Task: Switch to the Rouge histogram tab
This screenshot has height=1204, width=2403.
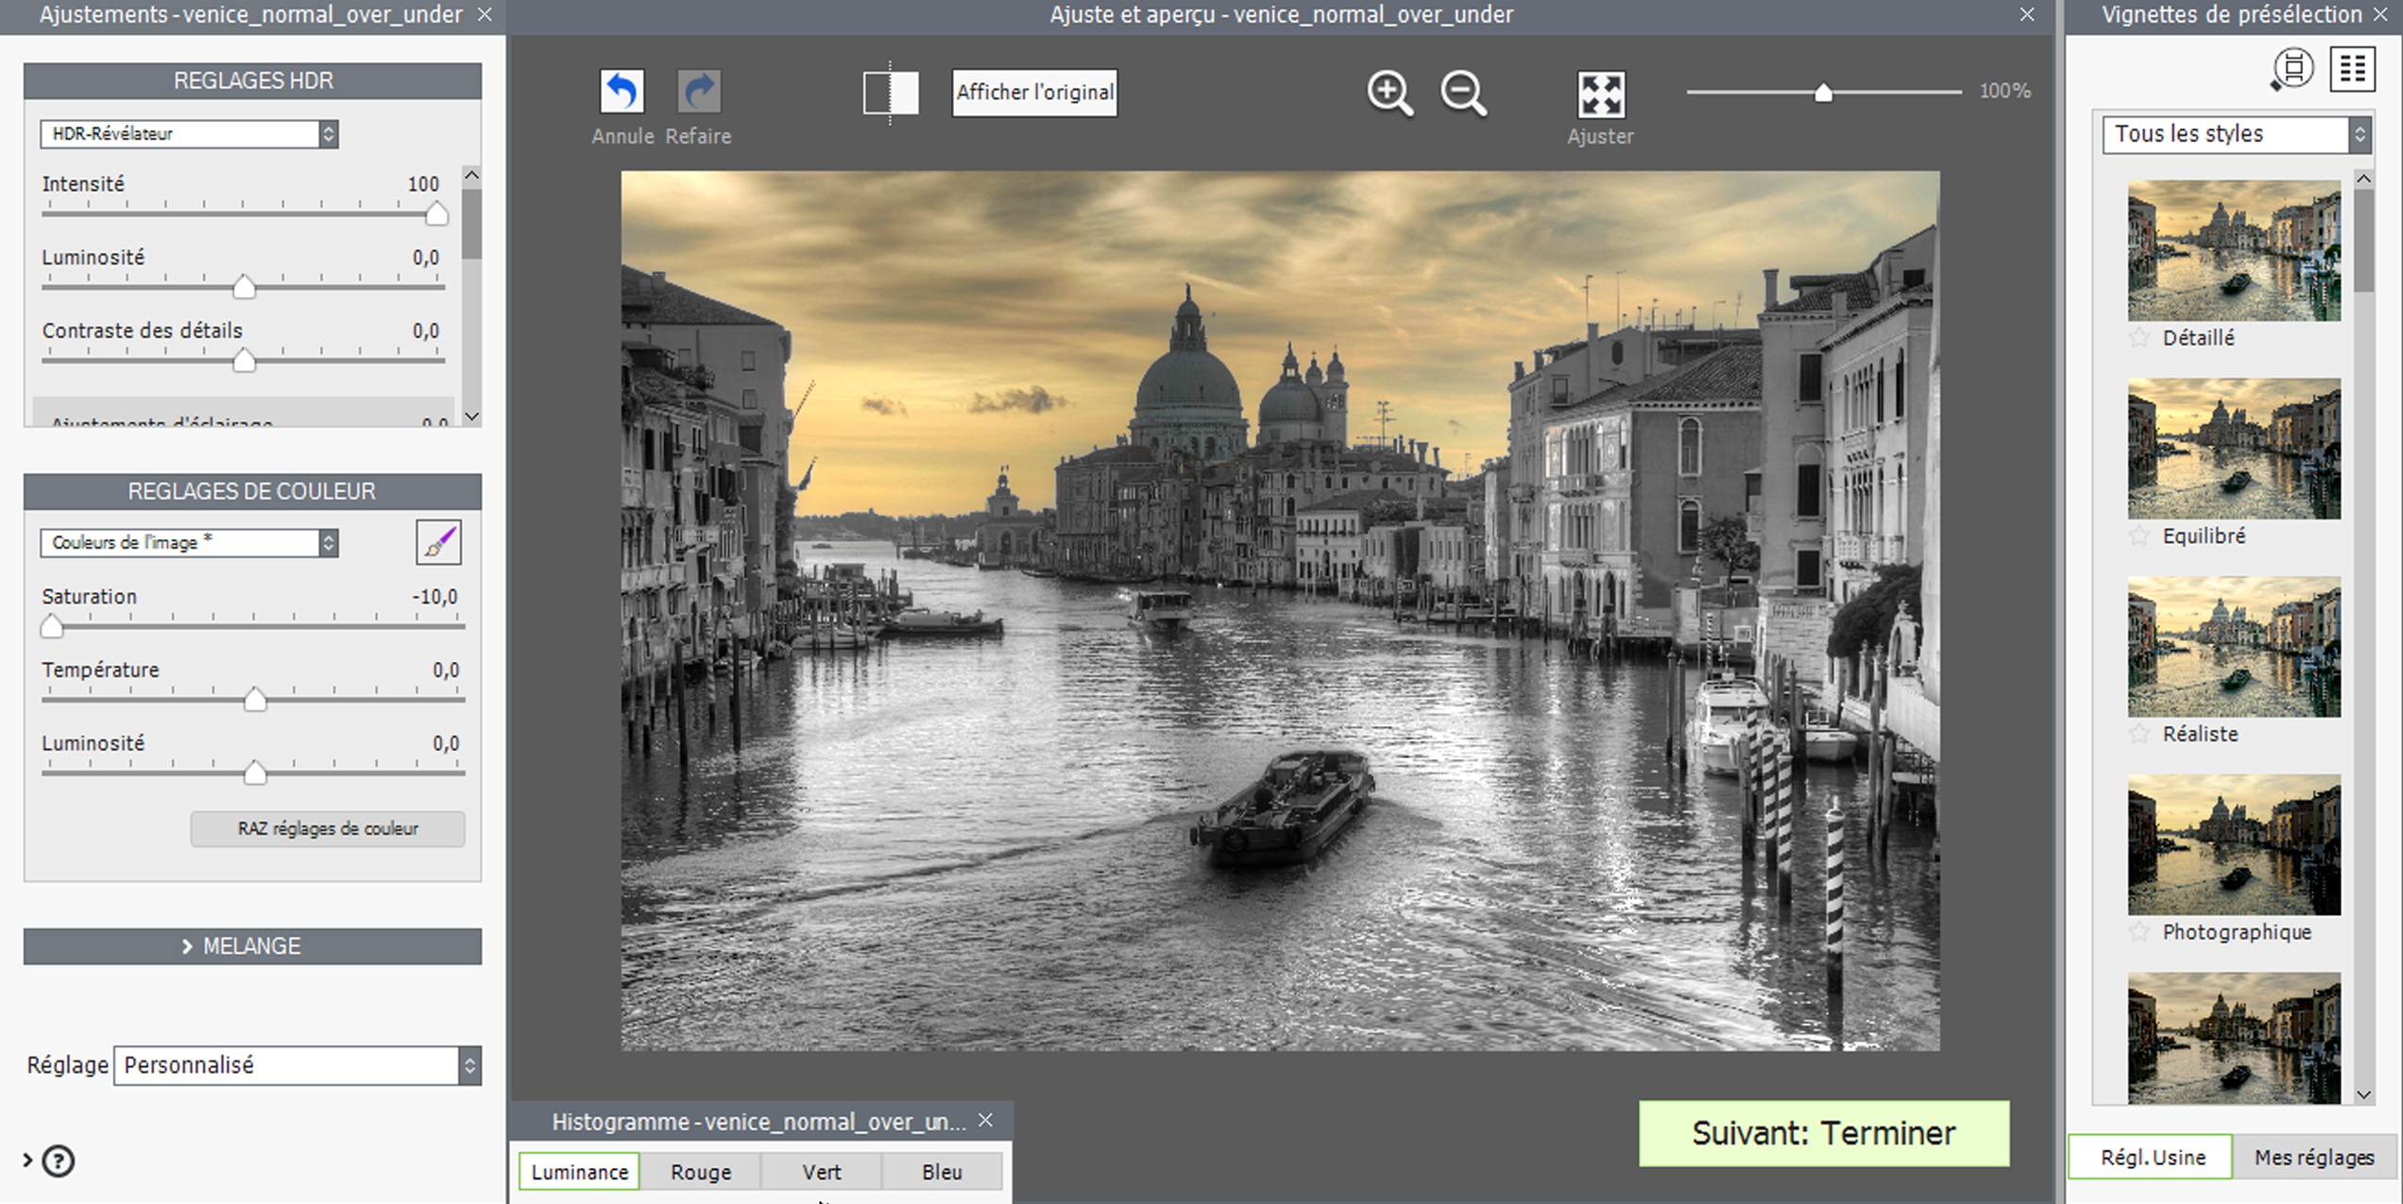Action: (700, 1172)
